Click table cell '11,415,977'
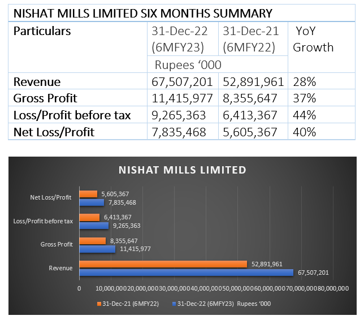The height and width of the screenshot is (320, 364). point(183,98)
